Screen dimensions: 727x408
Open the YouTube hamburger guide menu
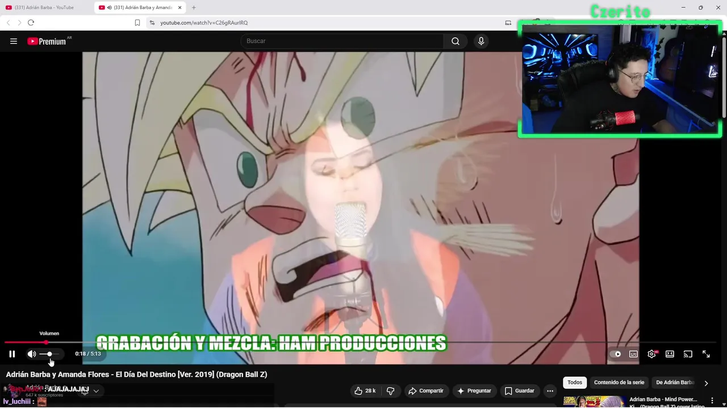pos(14,41)
